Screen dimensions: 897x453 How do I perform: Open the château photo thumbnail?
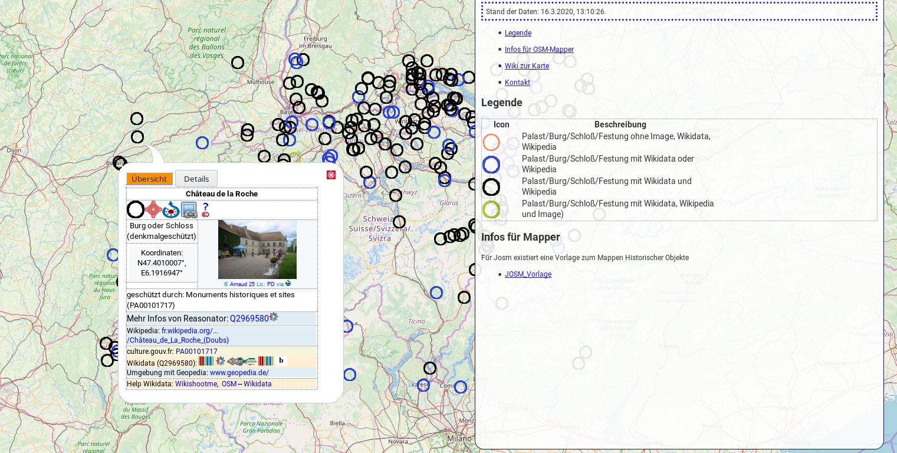tap(257, 249)
